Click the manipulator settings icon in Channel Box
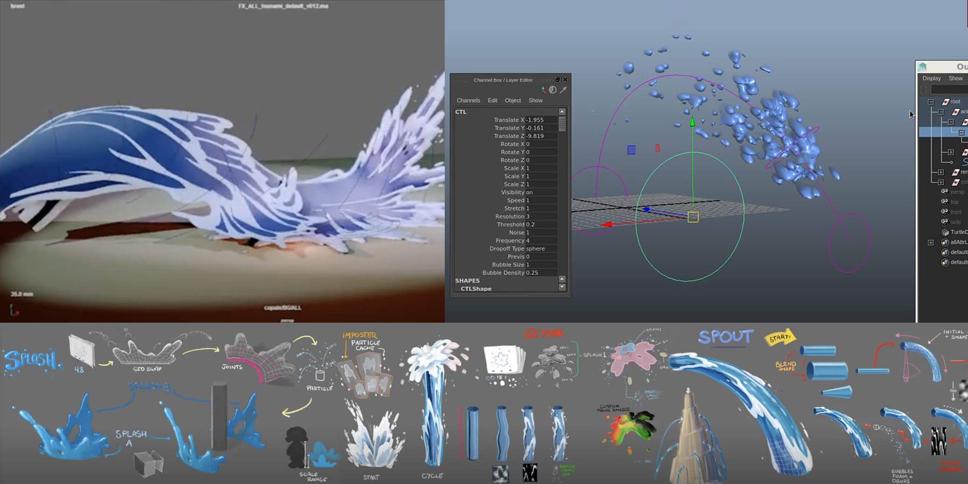The height and width of the screenshot is (484, 968). pos(542,90)
